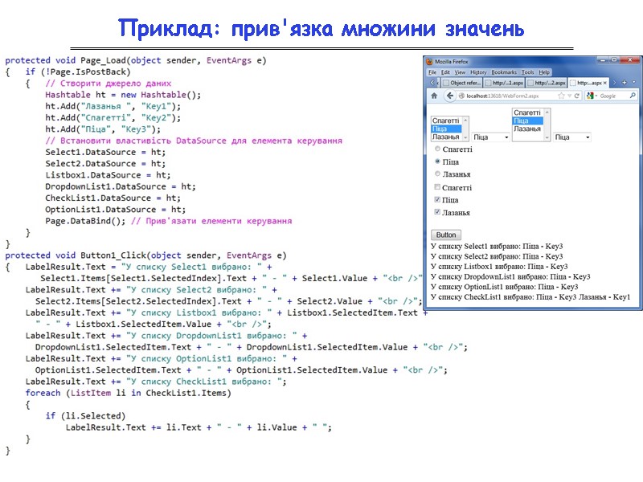Click the Firefox Home icon
The width and height of the screenshot is (643, 482).
[434, 96]
